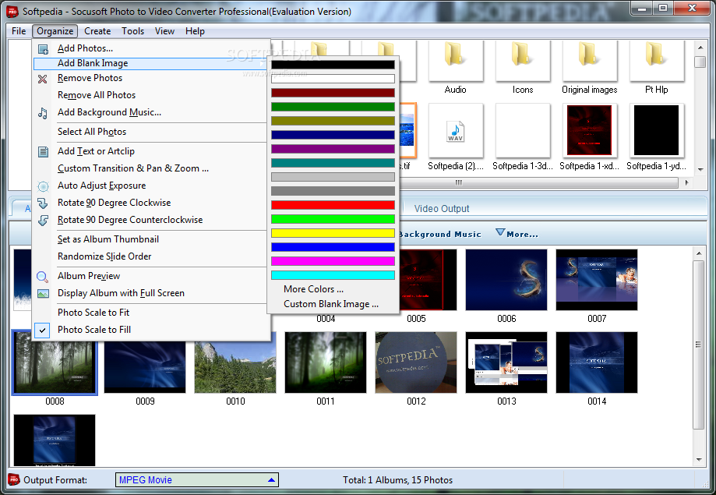The height and width of the screenshot is (495, 716).
Task: Click the Display Album Full Screen icon
Action: pyautogui.click(x=43, y=293)
